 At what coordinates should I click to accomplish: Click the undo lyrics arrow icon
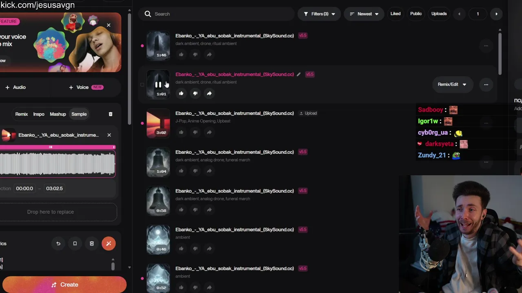click(x=58, y=243)
